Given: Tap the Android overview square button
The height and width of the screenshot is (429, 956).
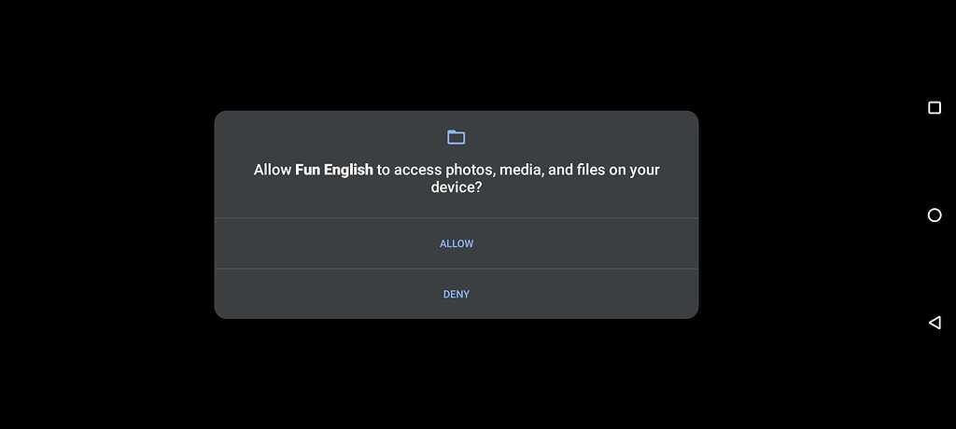Looking at the screenshot, I should click(934, 108).
